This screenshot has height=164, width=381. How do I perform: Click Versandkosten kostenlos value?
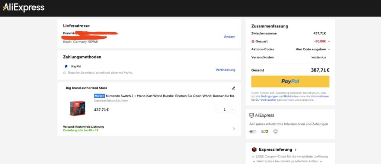point(318,57)
